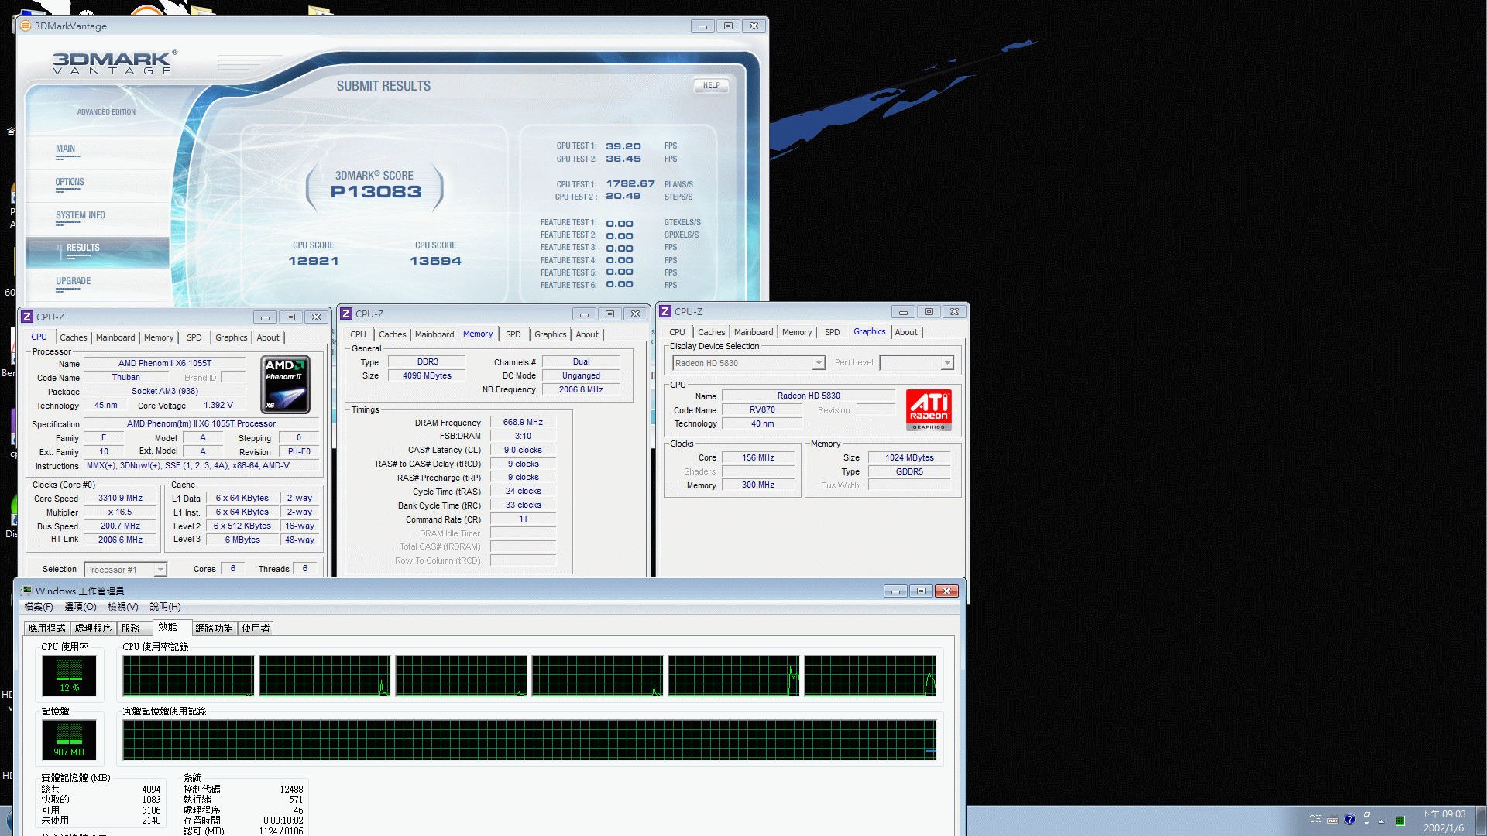Image resolution: width=1487 pixels, height=836 pixels.
Task: Open the Radeon HD 5830 display device dropdown
Action: pos(748,363)
